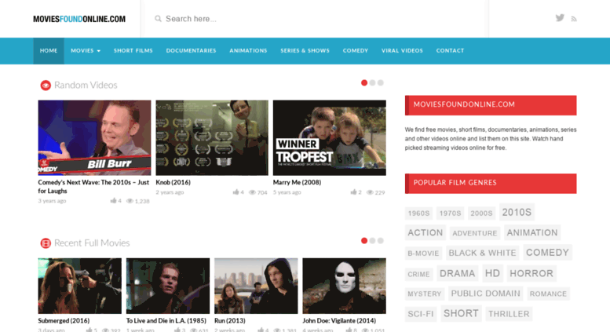This screenshot has height=332, width=610.
Task: Select third slide dot in Random Videos
Action: [381, 83]
